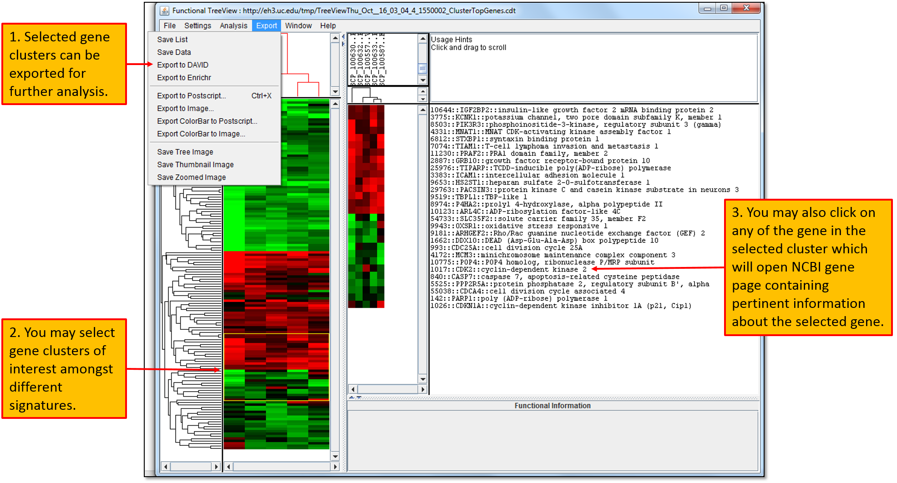
Task: Click the up arrow of global heatmap vertical scrollbar
Action: coord(335,104)
